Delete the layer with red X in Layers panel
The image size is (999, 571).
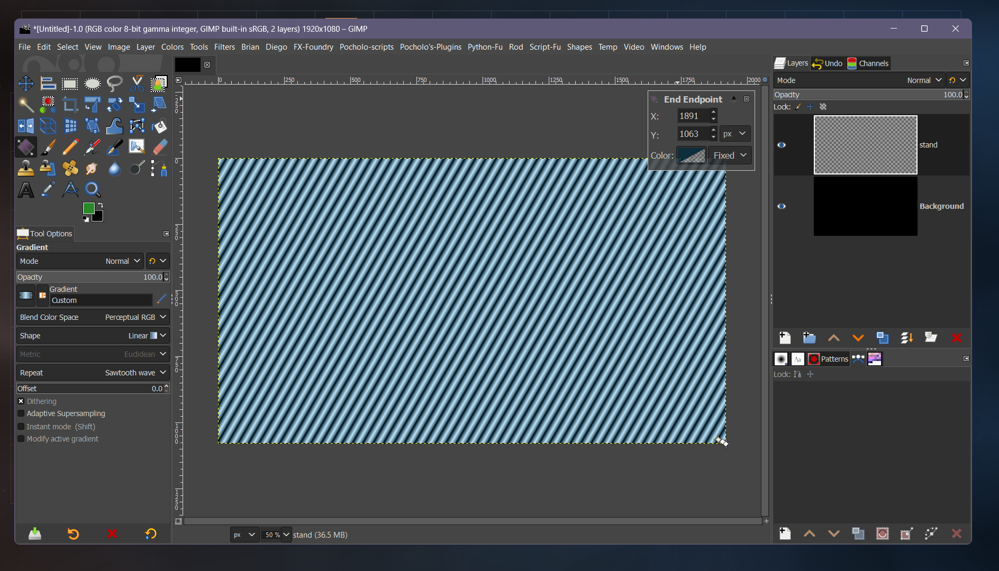pyautogui.click(x=956, y=338)
